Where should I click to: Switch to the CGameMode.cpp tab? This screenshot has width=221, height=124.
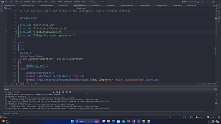[161, 6]
